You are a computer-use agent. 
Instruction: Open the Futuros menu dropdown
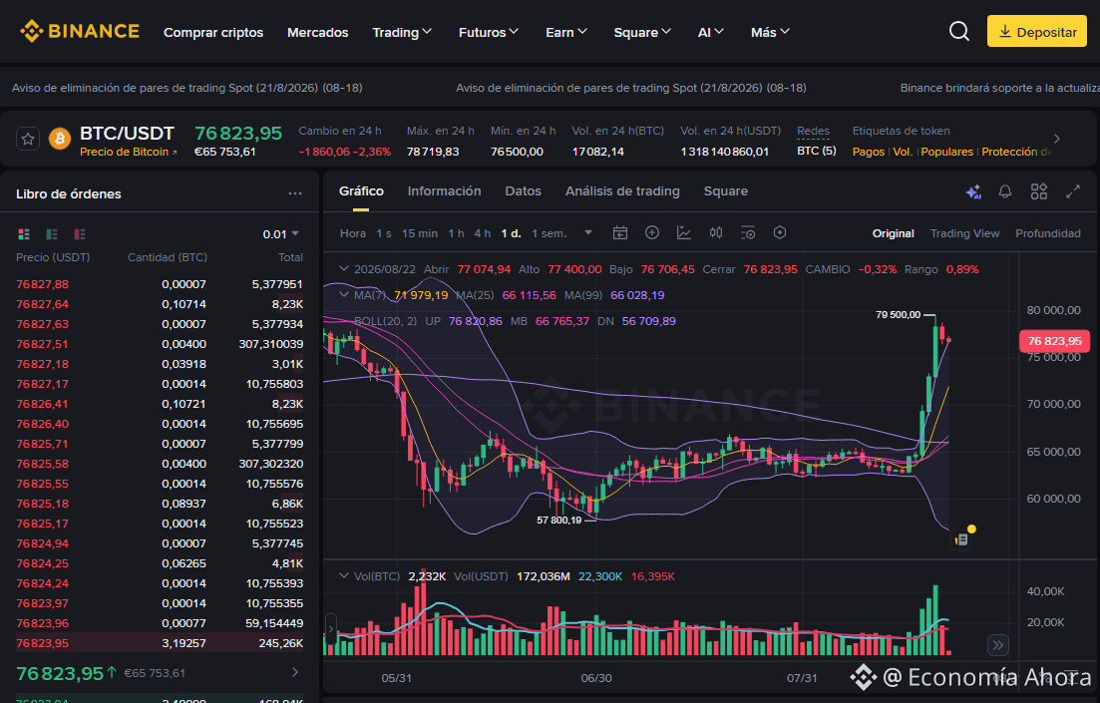[489, 32]
